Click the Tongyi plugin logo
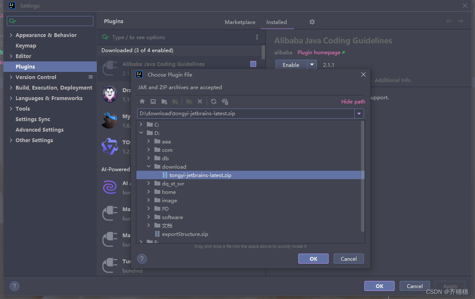475x299 pixels. [x=110, y=147]
